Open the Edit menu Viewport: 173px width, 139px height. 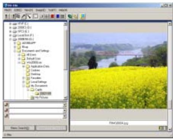[18, 10]
